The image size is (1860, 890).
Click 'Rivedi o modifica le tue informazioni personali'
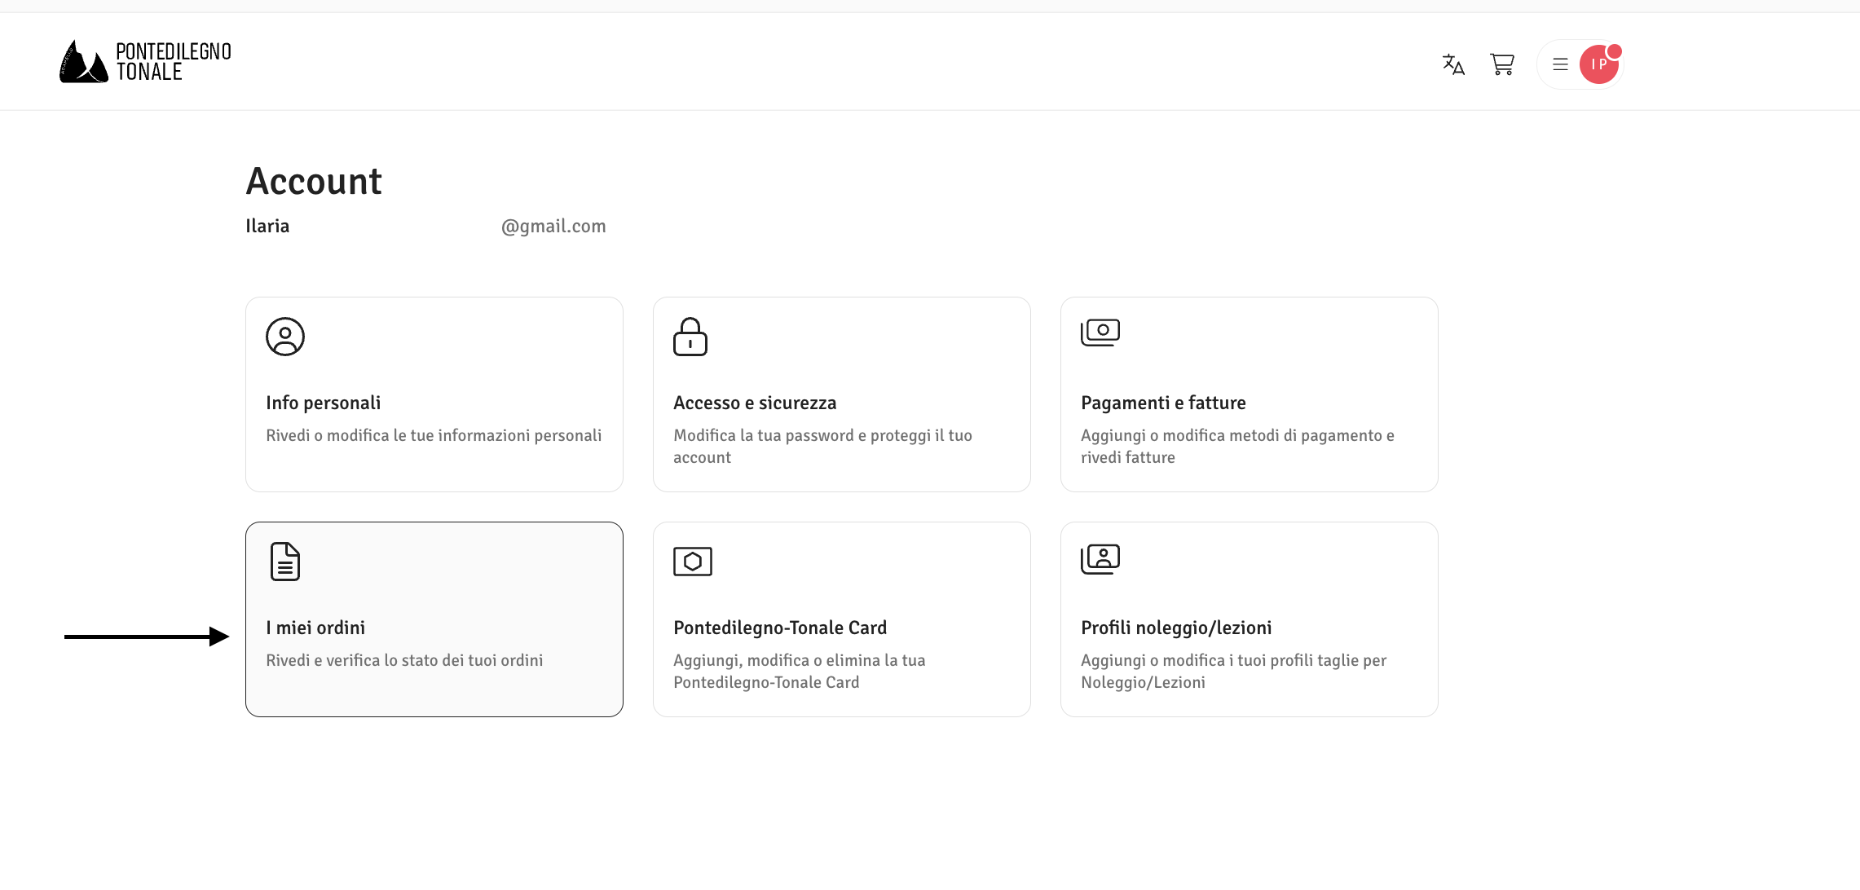[434, 435]
